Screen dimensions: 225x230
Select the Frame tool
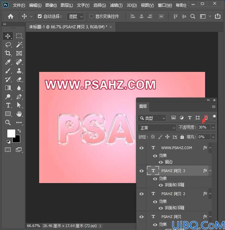19,53
